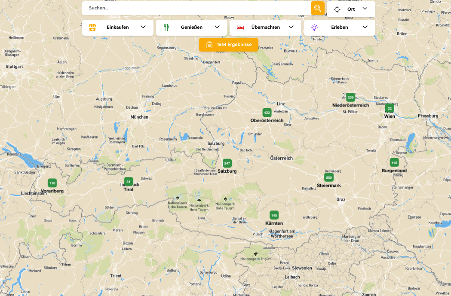Open the Erleben category menu

(339, 27)
